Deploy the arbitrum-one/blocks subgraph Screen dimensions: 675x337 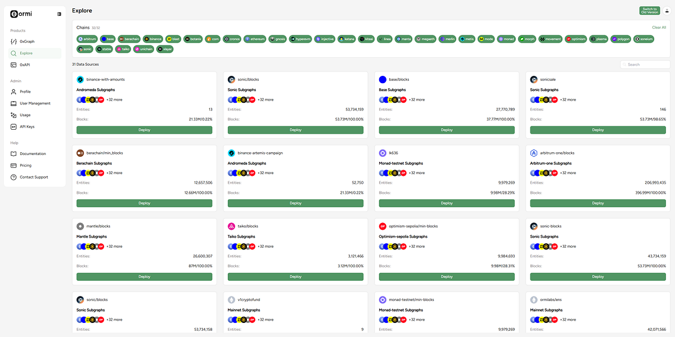pyautogui.click(x=598, y=203)
